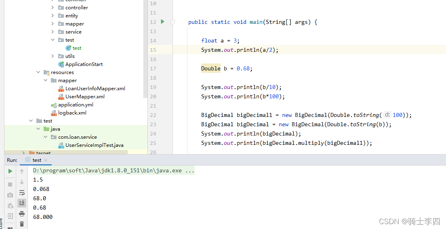
Task: Click the 'd:' parameter hint on line 22
Action: [387, 115]
